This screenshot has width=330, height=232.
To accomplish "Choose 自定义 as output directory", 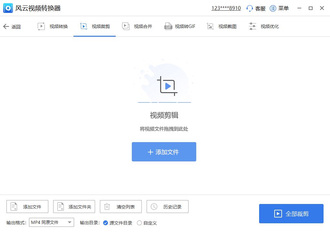I will pos(139,223).
